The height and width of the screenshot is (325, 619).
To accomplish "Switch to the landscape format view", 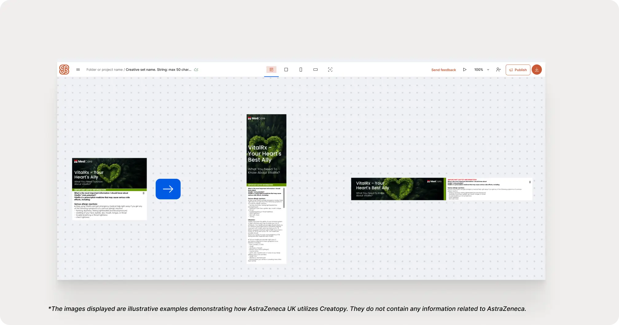I will click(x=315, y=70).
